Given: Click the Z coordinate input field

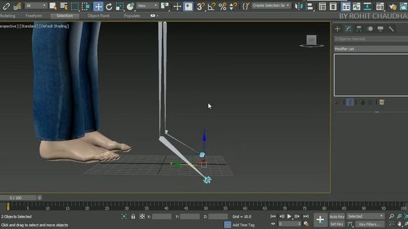Looking at the screenshot, I should pos(218,216).
